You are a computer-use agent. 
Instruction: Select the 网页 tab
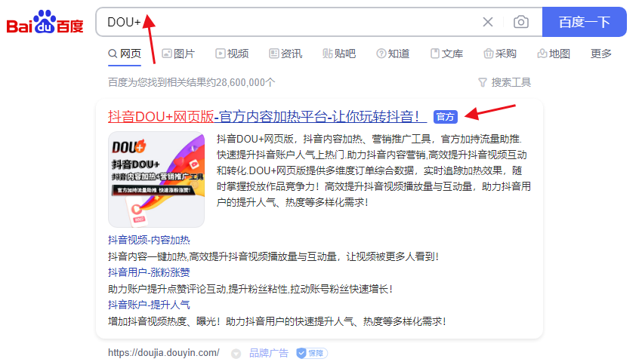(x=125, y=54)
